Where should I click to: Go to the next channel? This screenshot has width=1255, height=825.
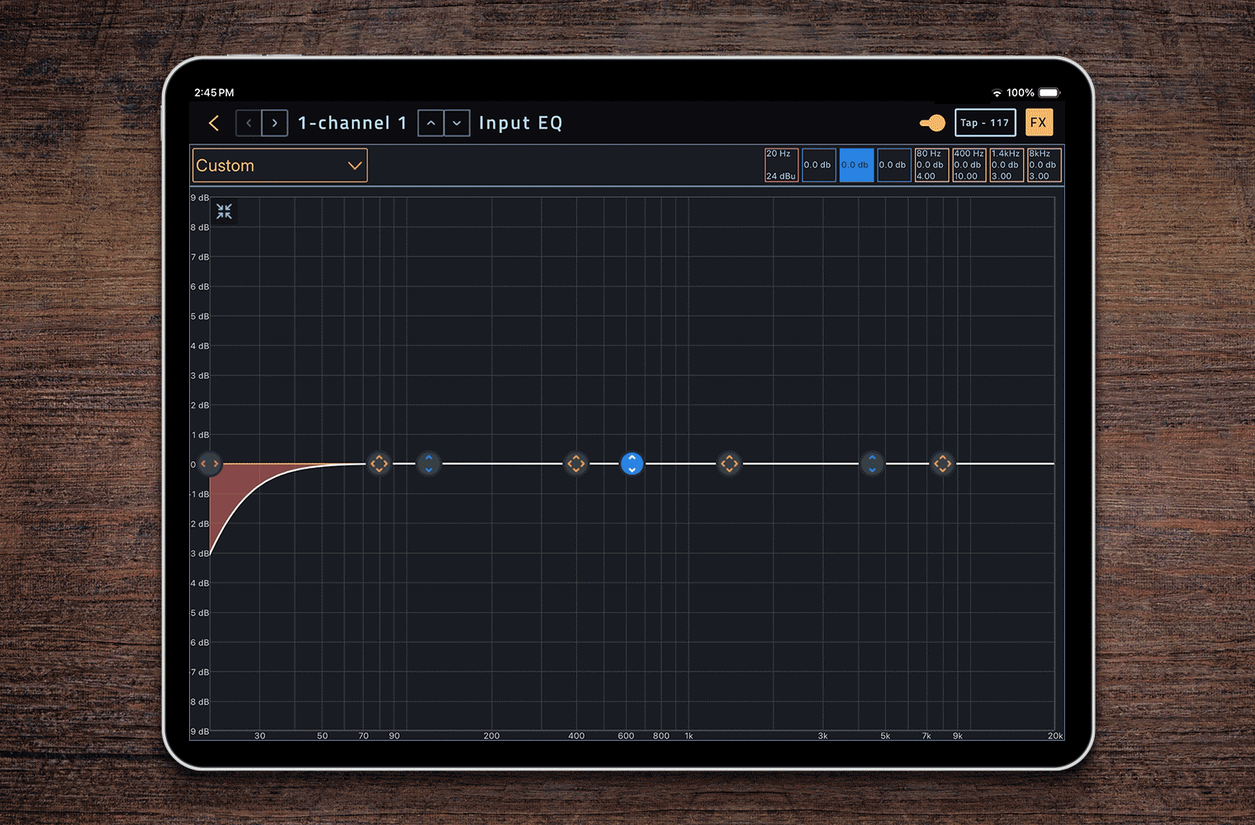click(x=275, y=123)
